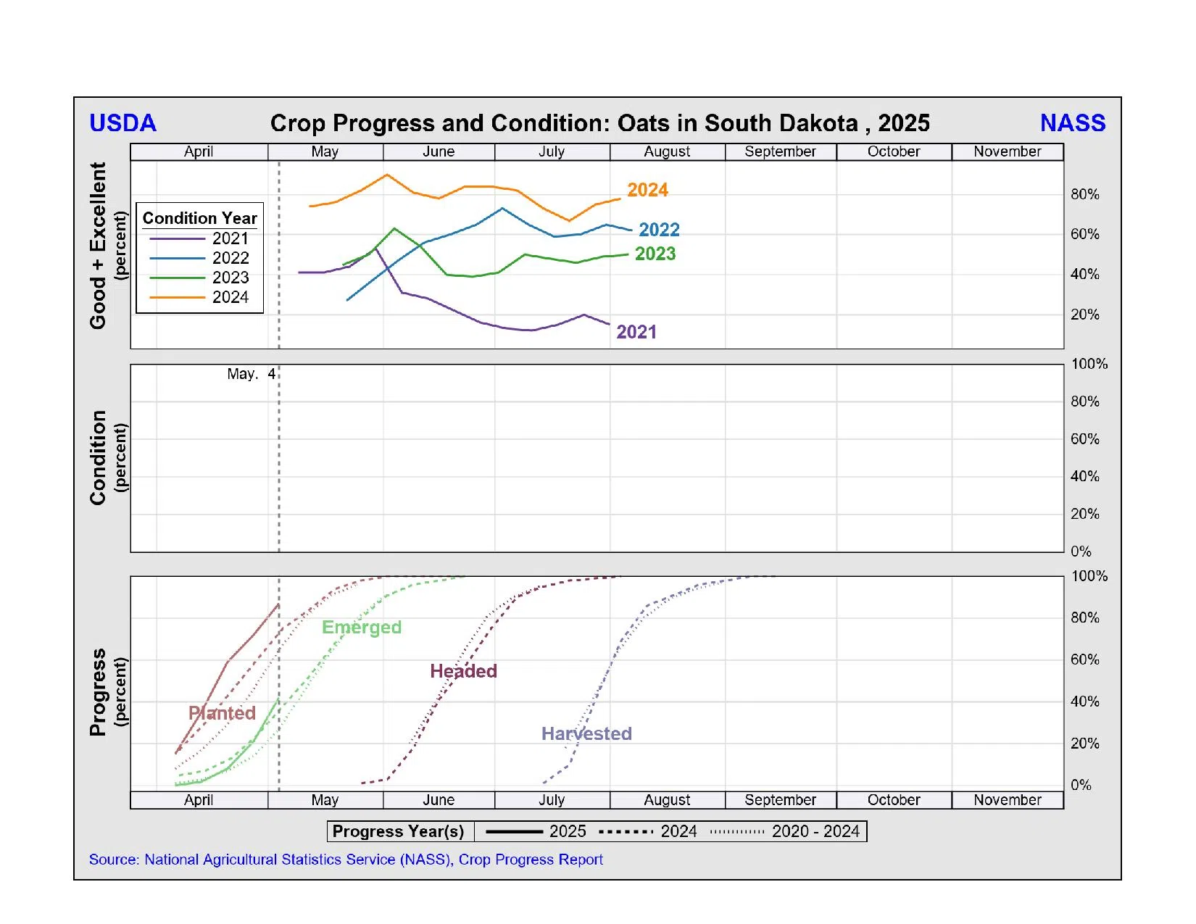
Task: Click the NASS text in header
Action: [1072, 123]
